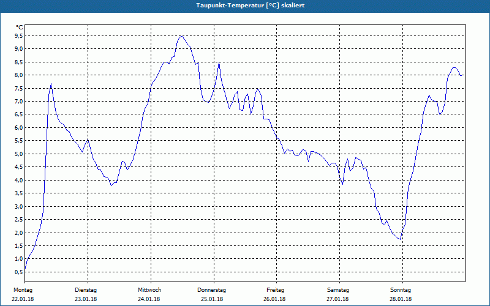Select the 1,5 y-axis value
The height and width of the screenshot is (306, 490).
18,246
